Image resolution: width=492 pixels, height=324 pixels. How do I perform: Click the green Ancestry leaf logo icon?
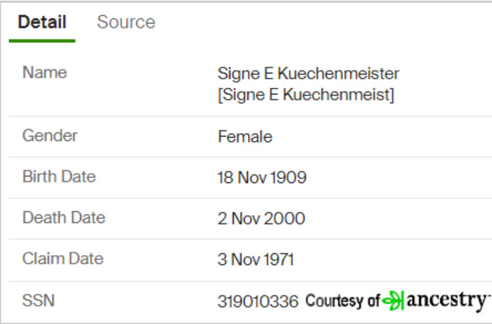coord(393,301)
